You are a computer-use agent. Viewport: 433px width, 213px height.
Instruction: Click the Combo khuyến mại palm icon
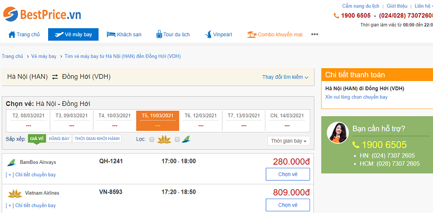pos(252,35)
